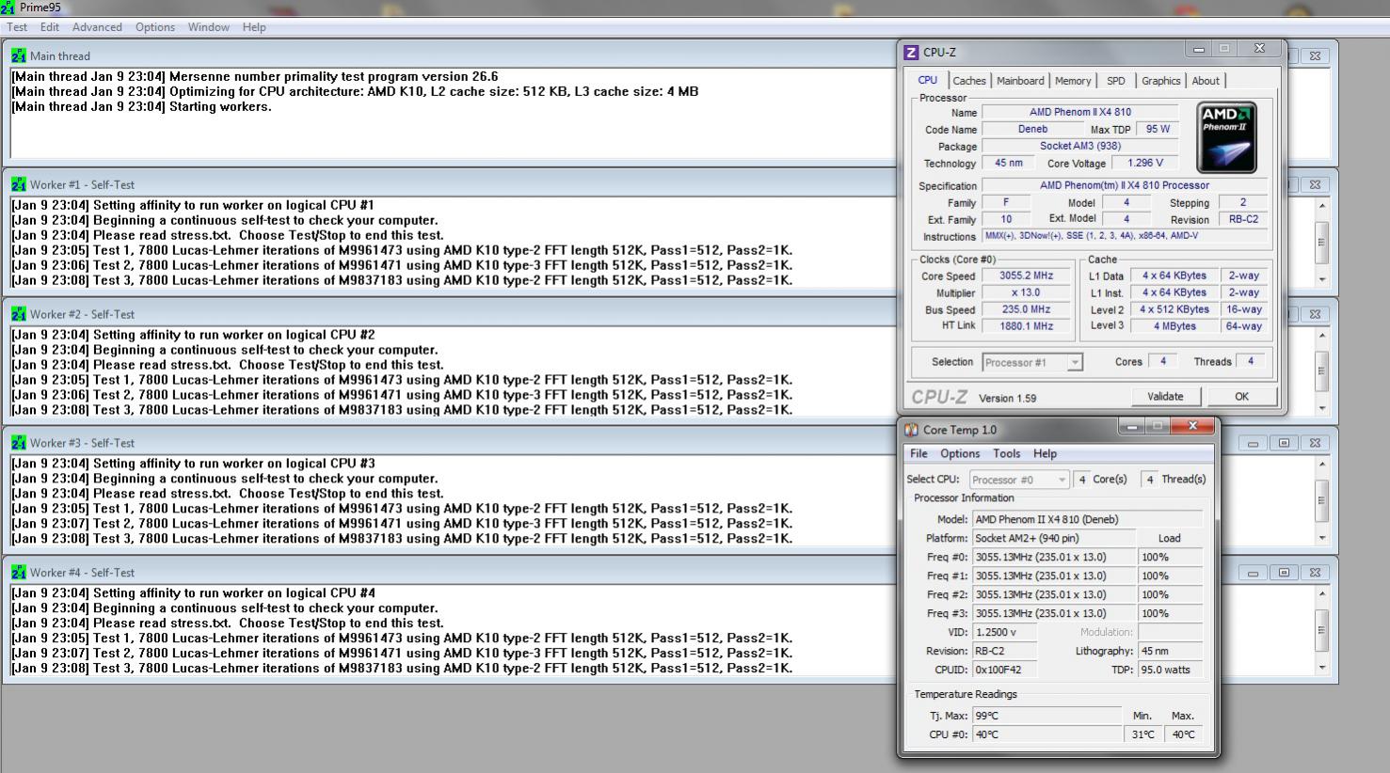Viewport: 1390px width, 773px height.
Task: Click the Validate button in CPU-Z
Action: click(x=1165, y=396)
